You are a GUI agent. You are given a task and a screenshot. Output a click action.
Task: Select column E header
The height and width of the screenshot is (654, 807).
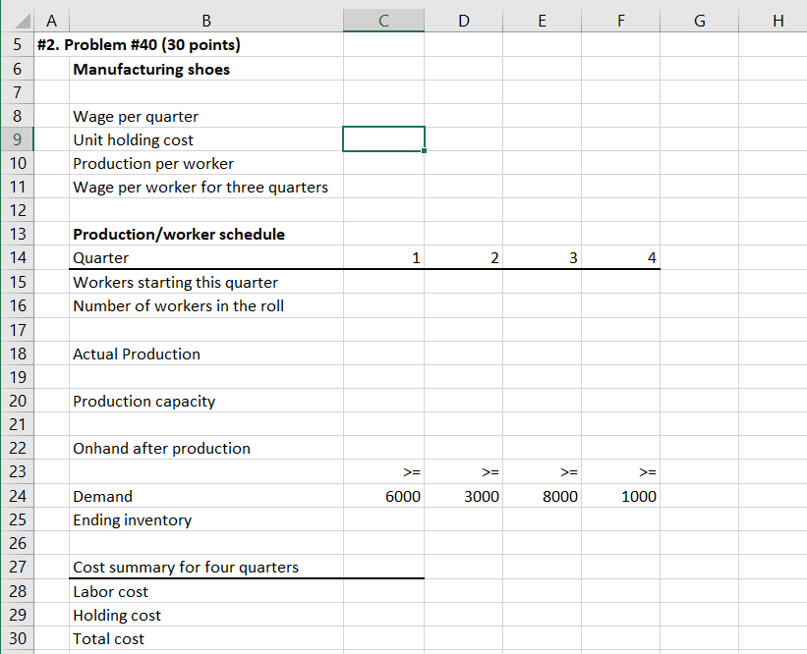pyautogui.click(x=542, y=21)
